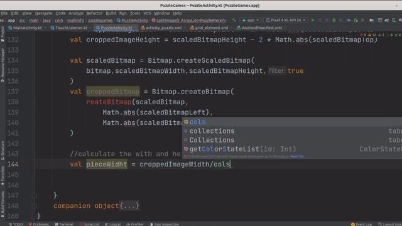Click the green Debug app bug icon
The image size is (402, 226).
click(x=334, y=20)
